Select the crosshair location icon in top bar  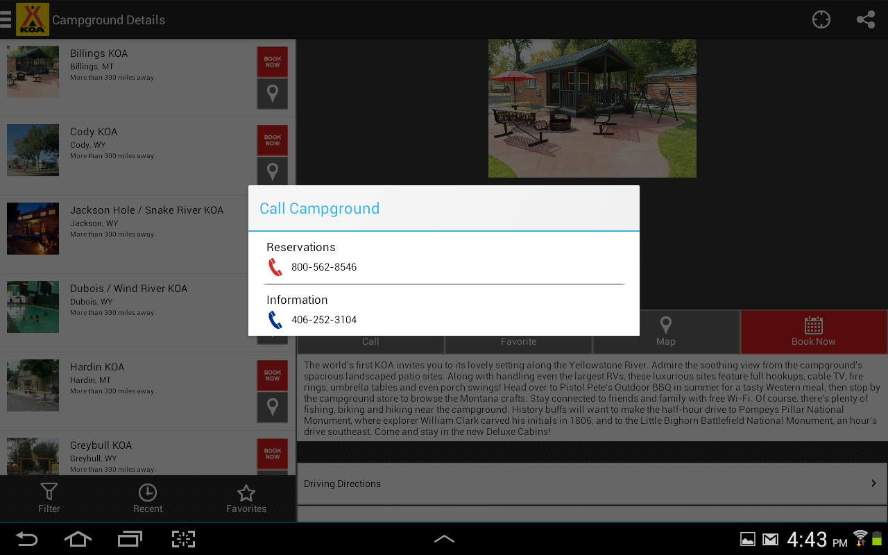(821, 19)
